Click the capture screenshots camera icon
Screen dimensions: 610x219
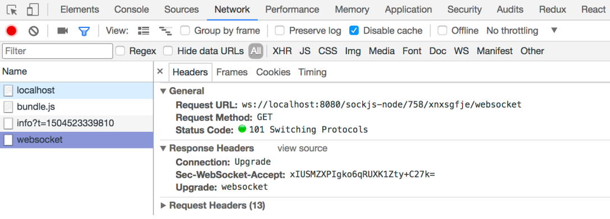click(62, 31)
